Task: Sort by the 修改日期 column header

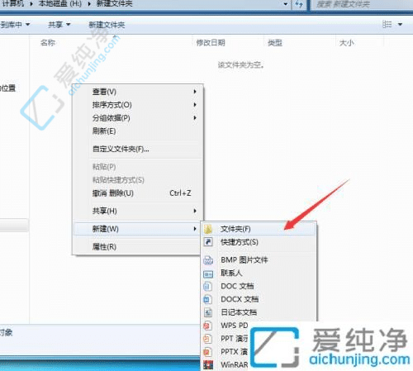Action: point(211,43)
